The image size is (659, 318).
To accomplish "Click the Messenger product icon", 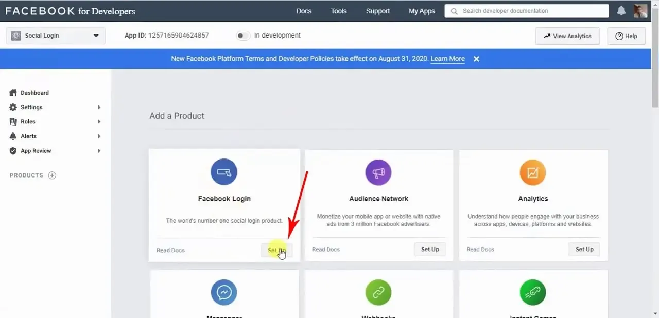I will pos(224,292).
